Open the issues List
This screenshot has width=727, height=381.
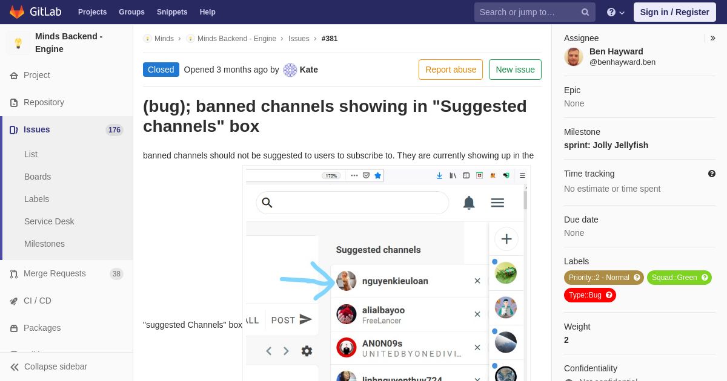pyautogui.click(x=31, y=154)
